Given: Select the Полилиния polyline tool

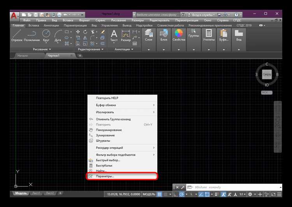Looking at the screenshot, I should (32, 35).
